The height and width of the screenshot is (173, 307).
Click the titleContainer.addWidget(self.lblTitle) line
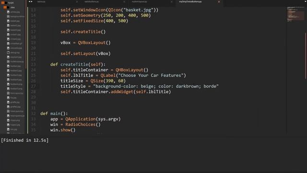(116, 92)
